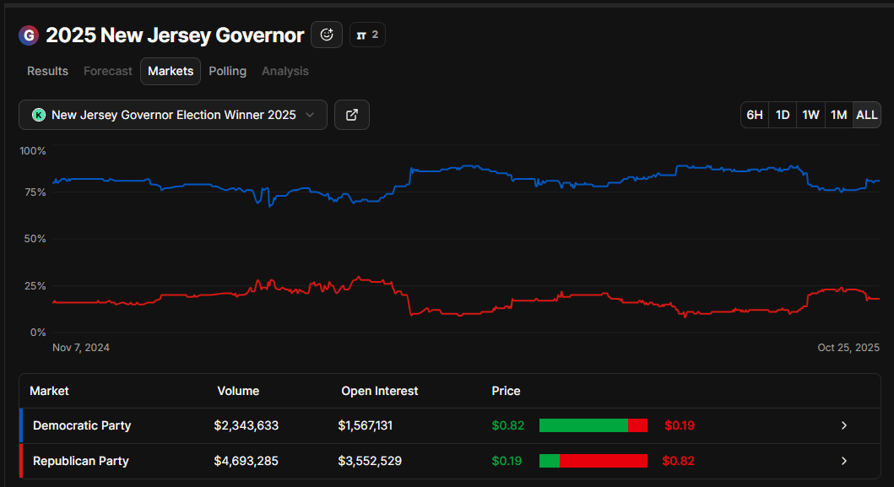Viewport: 894px width, 487px height.
Task: Open the market in external link
Action: click(x=352, y=115)
